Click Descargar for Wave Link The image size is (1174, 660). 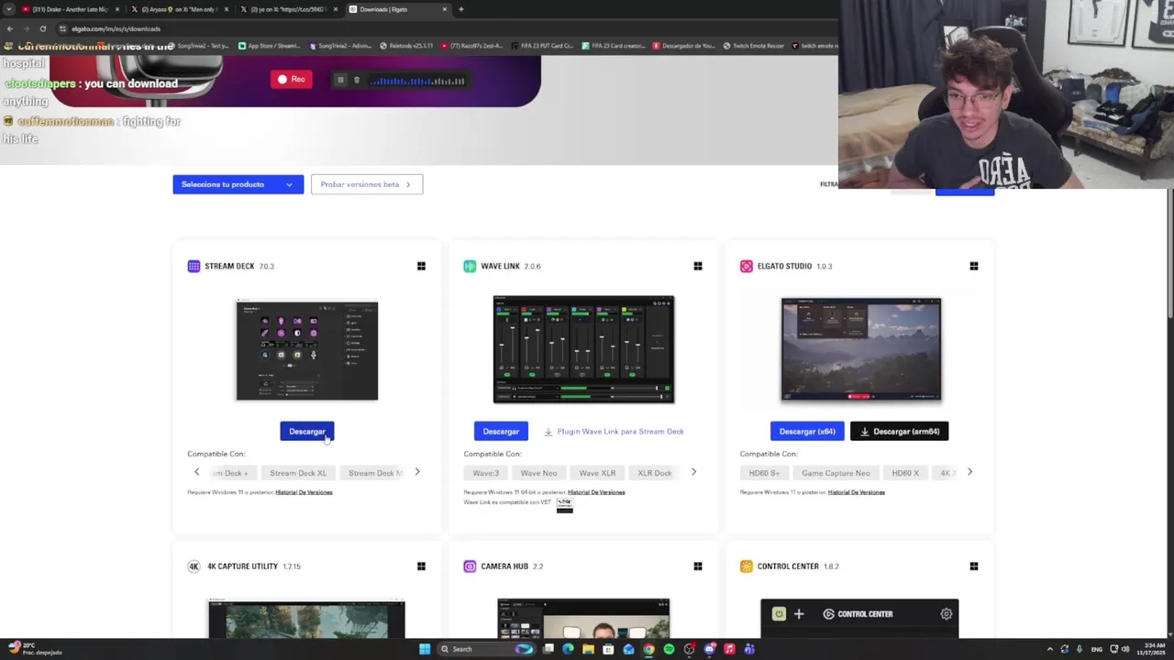tap(501, 431)
